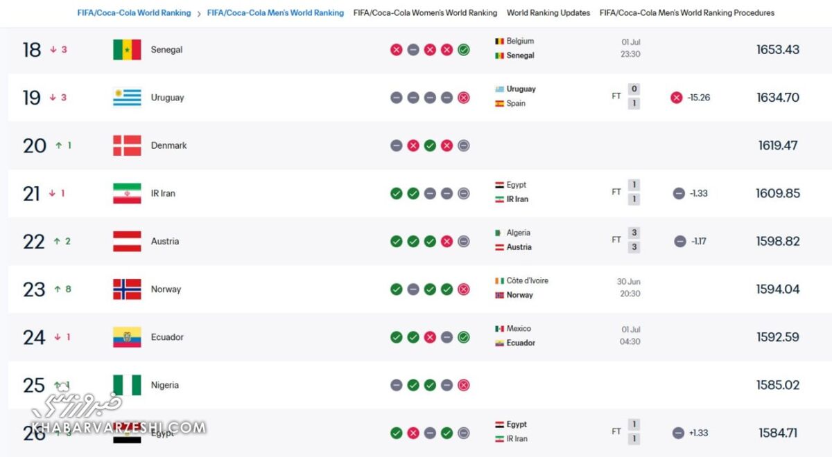Click Mexico in Ecuador's fixture
Screen dimensions: 832x457
pyautogui.click(x=519, y=329)
